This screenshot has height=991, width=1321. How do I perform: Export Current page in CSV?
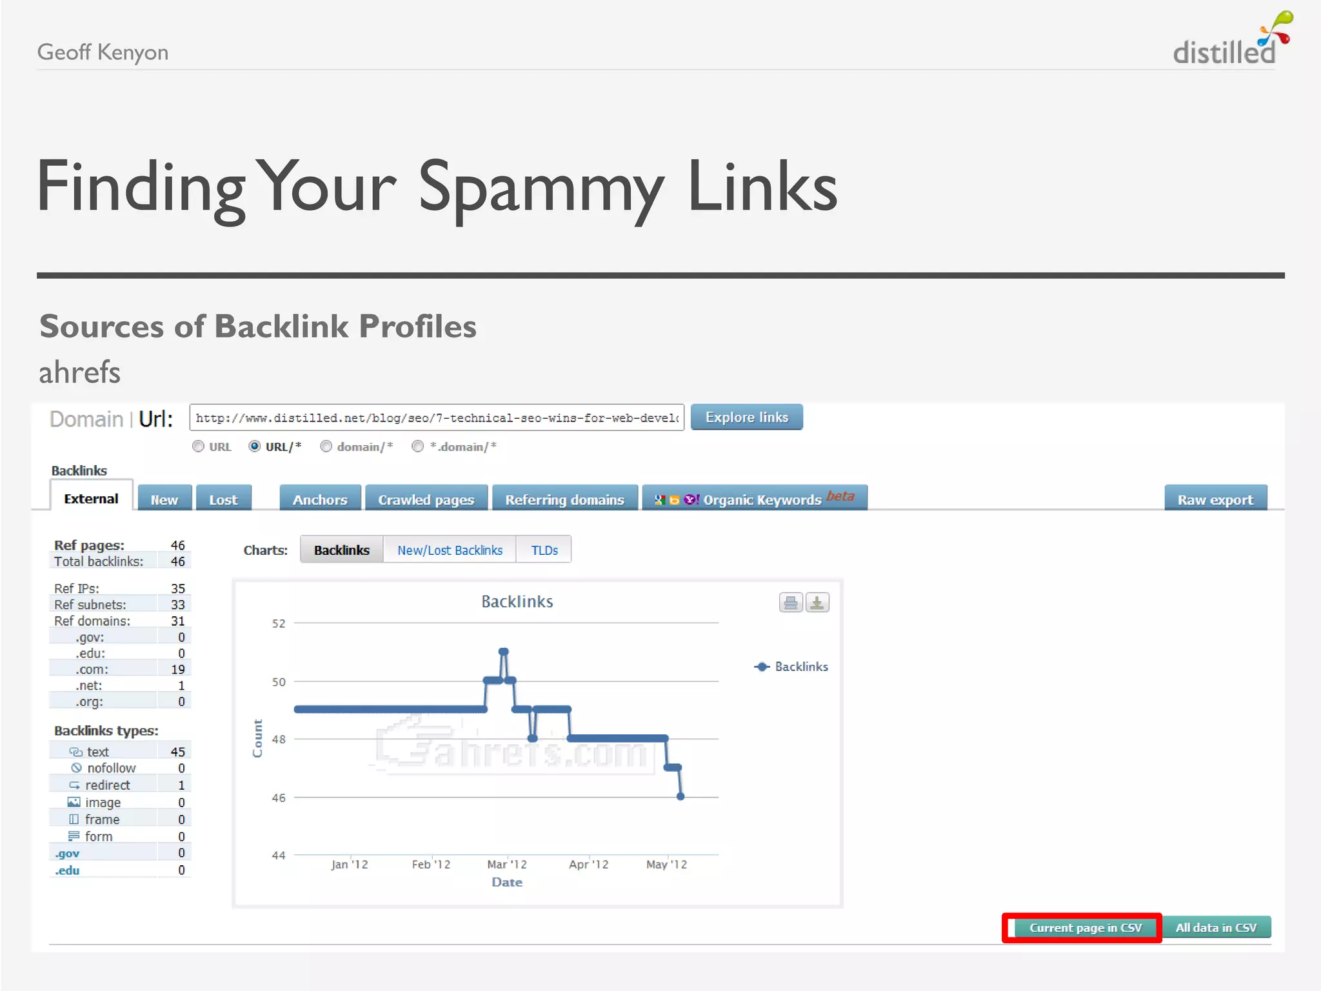1086,928
